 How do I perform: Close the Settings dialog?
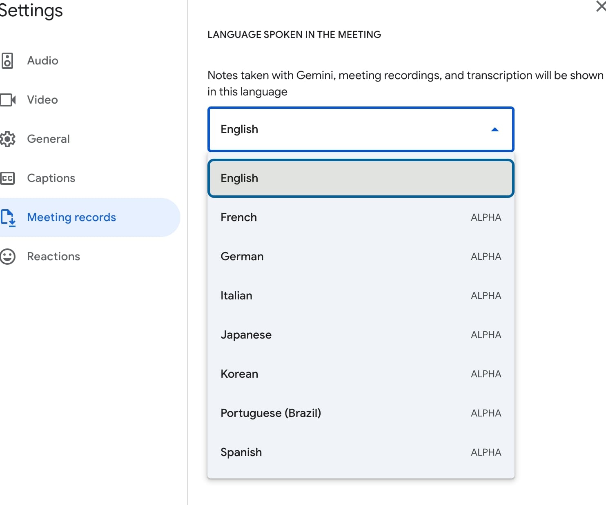(x=601, y=6)
